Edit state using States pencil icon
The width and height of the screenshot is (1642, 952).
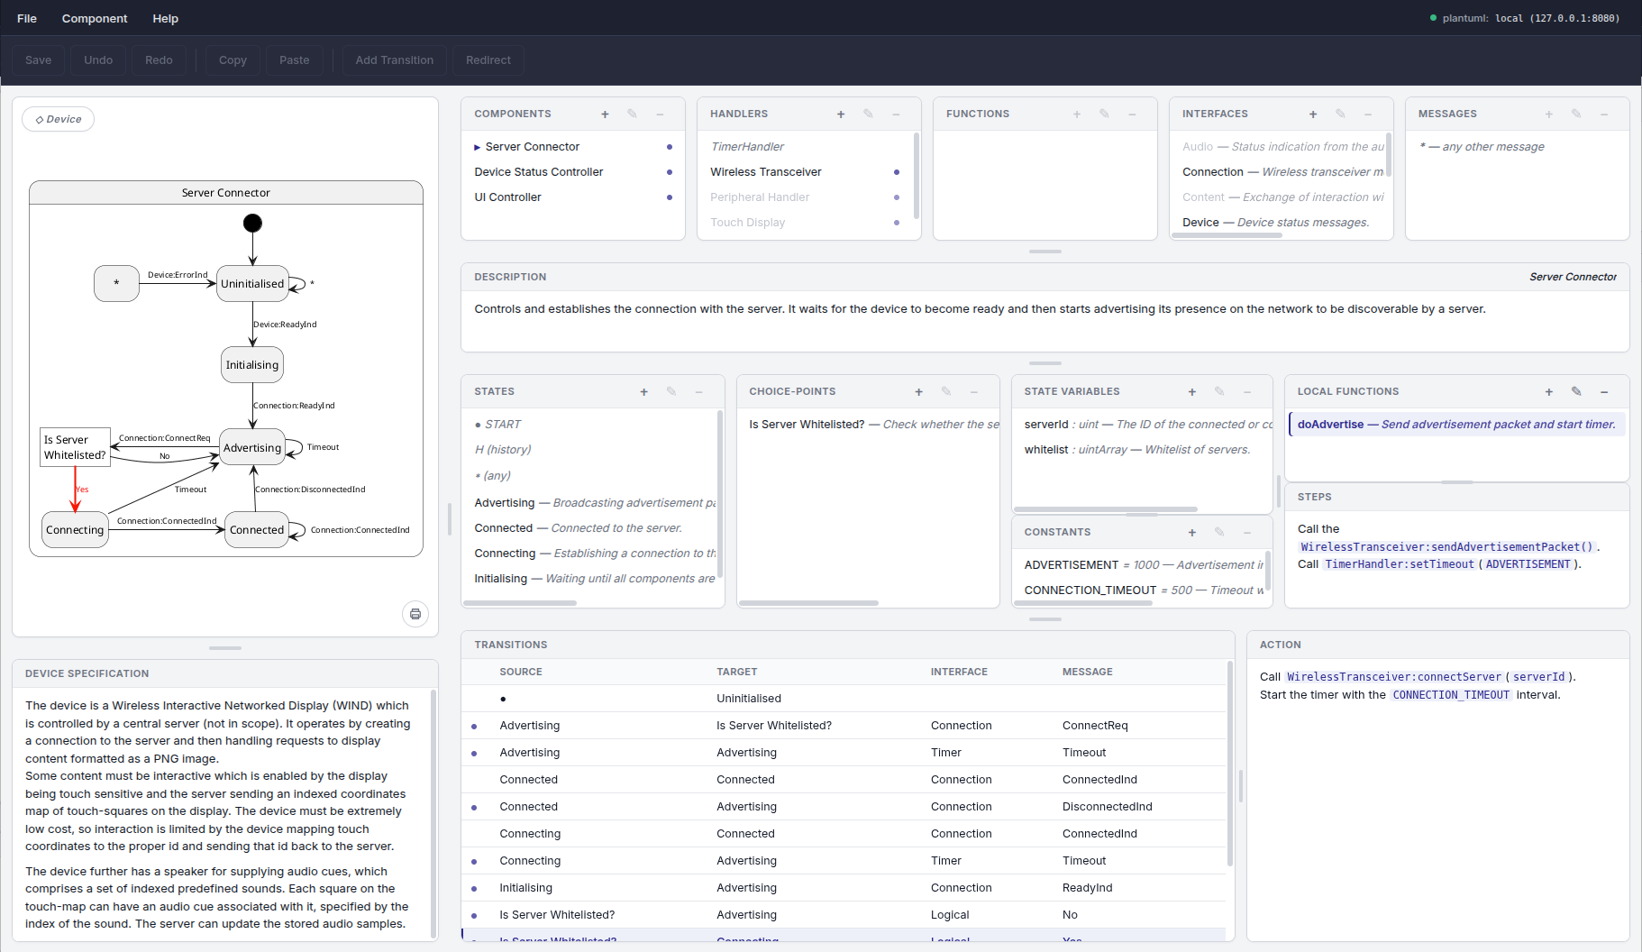click(x=670, y=392)
